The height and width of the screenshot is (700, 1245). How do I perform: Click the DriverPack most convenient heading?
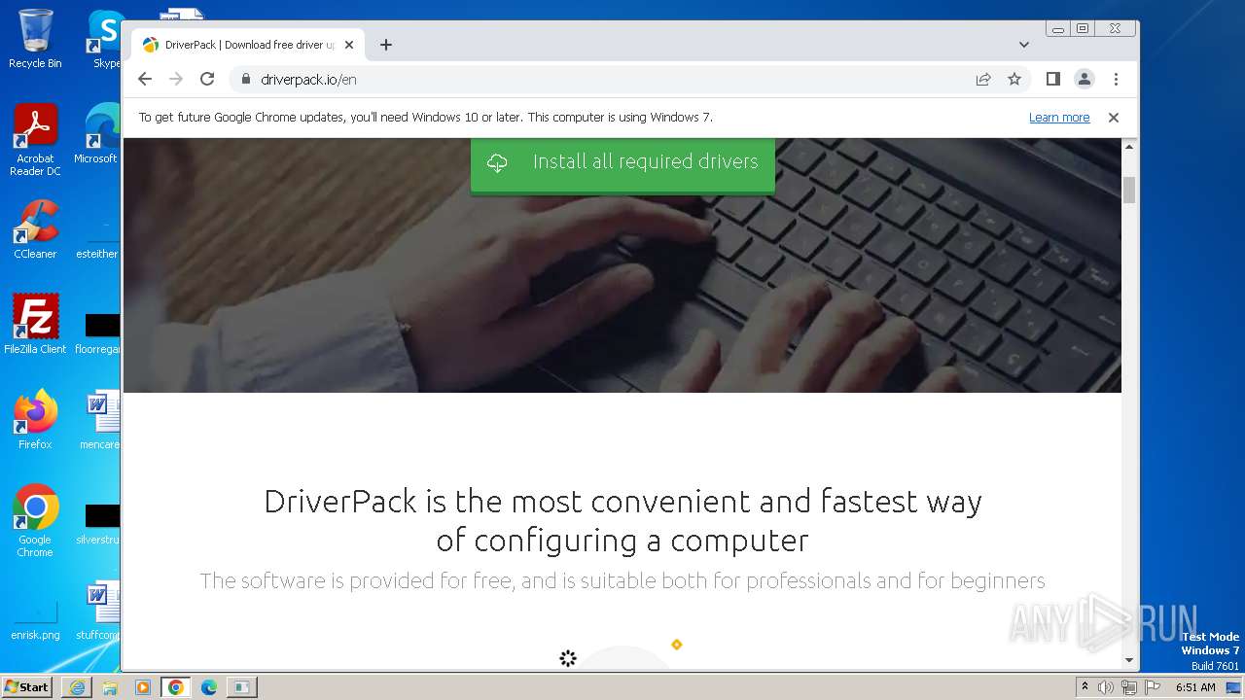(622, 520)
